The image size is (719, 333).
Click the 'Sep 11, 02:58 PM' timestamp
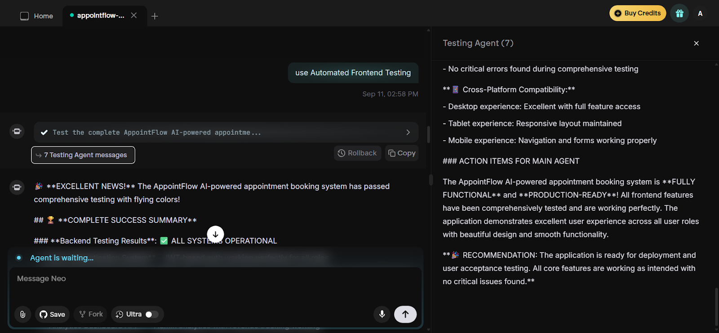390,94
